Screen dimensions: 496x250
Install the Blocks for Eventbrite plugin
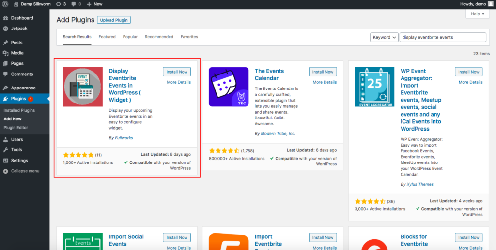[468, 237]
